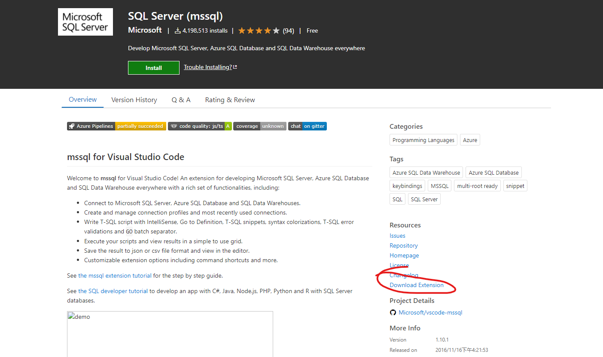This screenshot has width=603, height=357.
Task: Follow the SQL developer tutorial link
Action: (113, 291)
